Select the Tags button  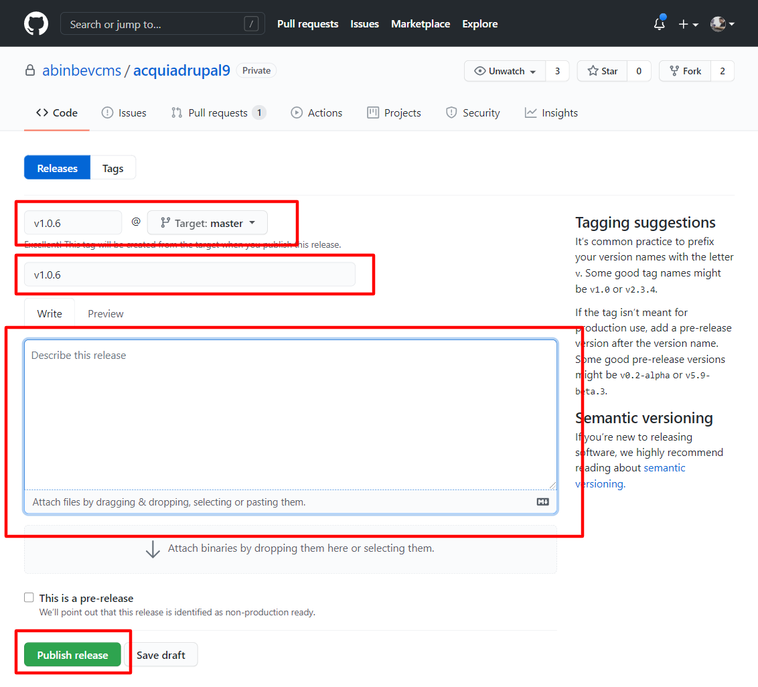[x=112, y=168]
